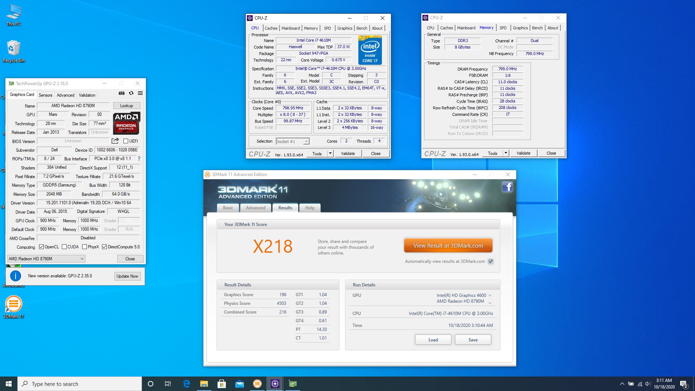This screenshot has width=695, height=391.
Task: Click the Cortana circle icon on the taskbar
Action: [151, 384]
